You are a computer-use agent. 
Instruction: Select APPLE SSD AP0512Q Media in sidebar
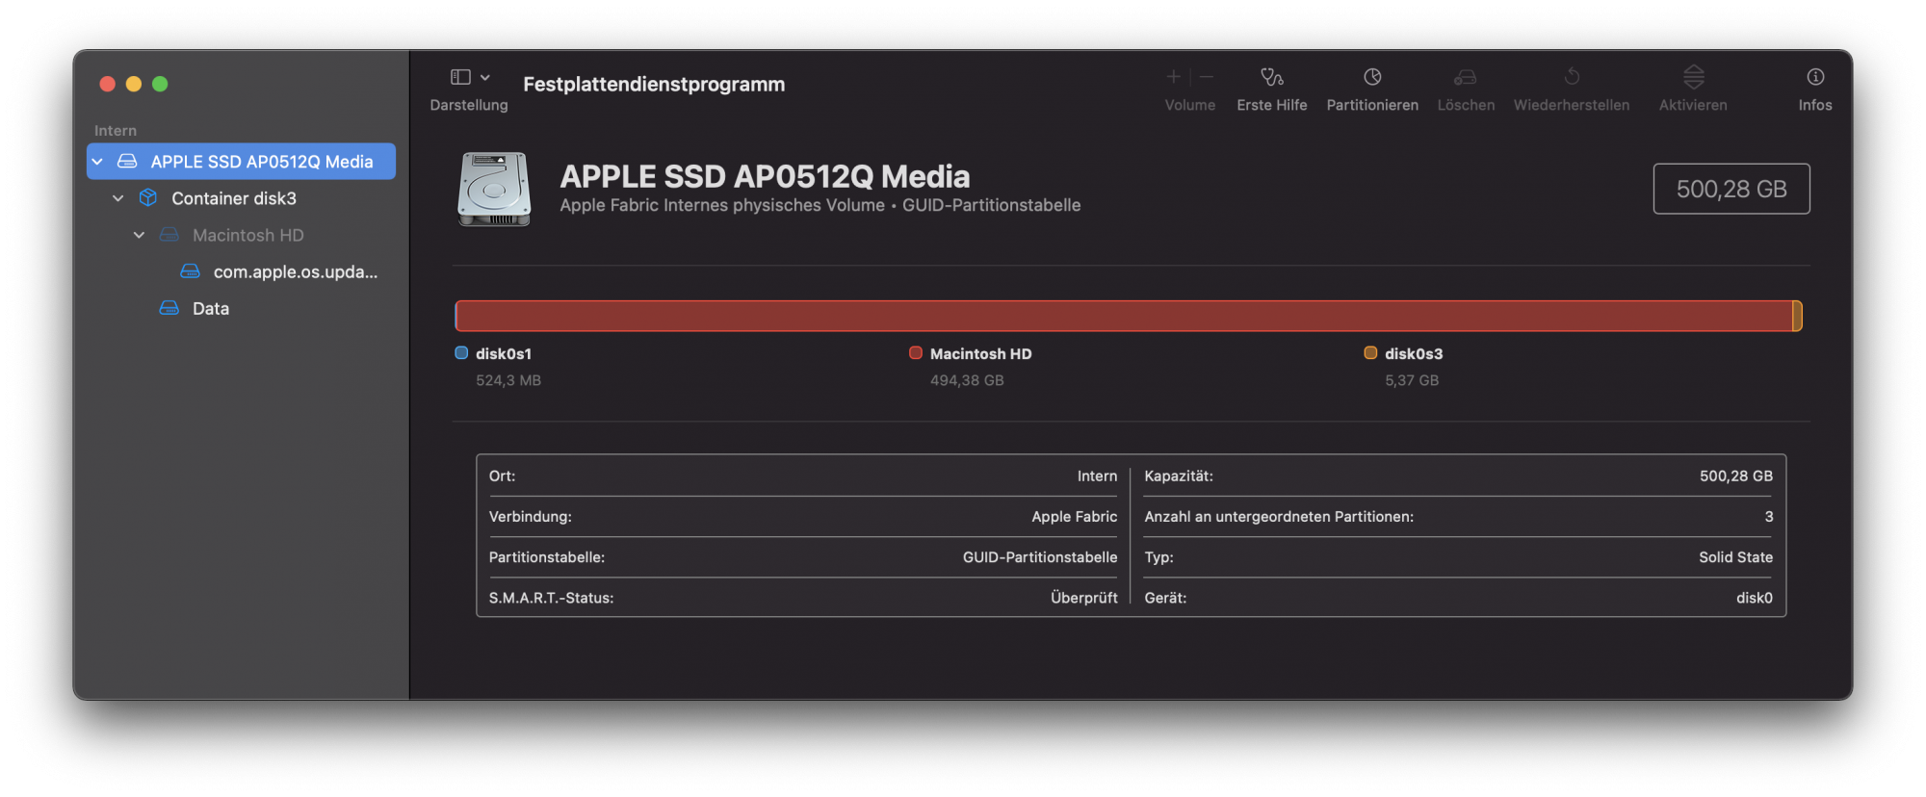coord(241,162)
